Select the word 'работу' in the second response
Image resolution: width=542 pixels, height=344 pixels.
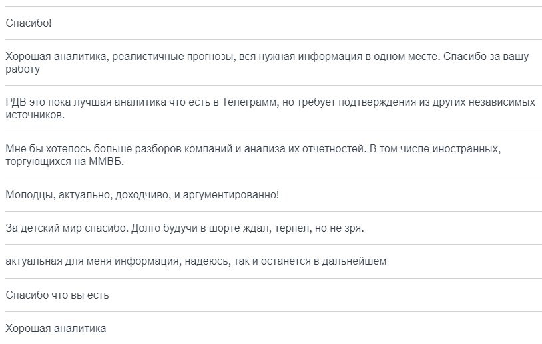23,69
